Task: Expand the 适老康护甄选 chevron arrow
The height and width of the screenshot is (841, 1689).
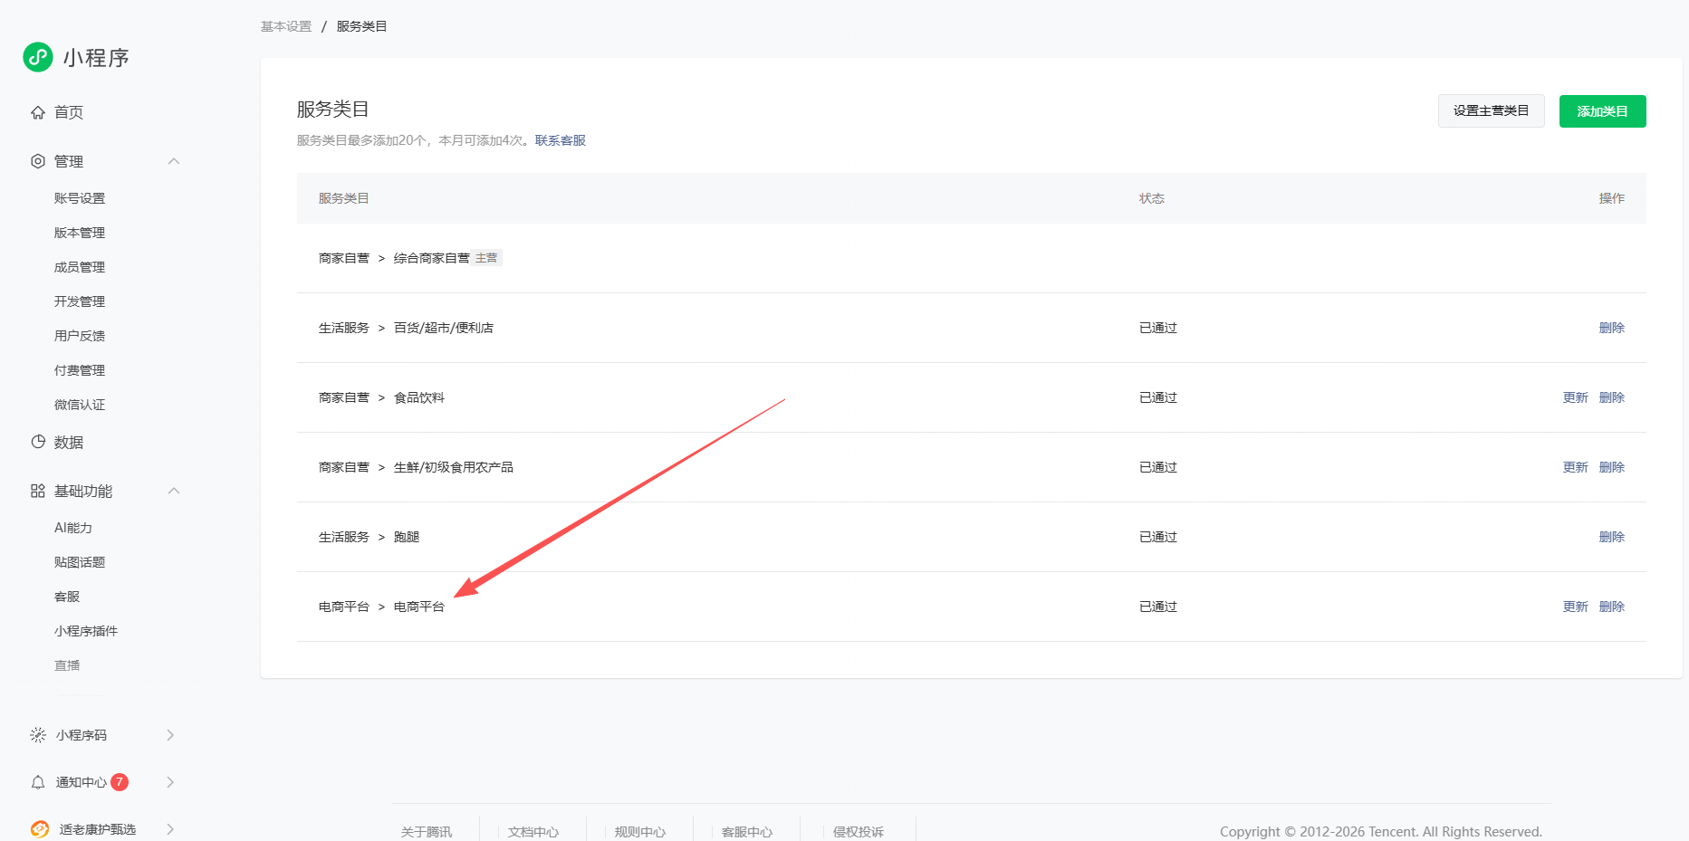Action: click(170, 829)
